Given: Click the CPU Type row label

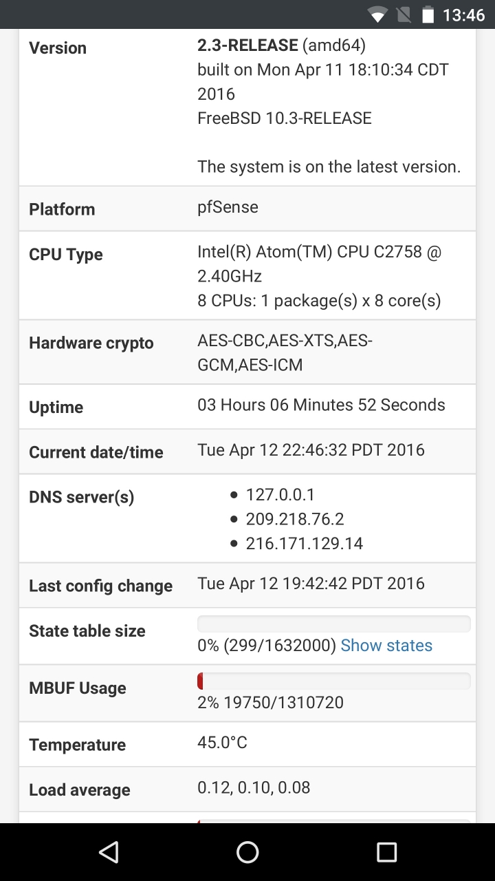Looking at the screenshot, I should click(x=66, y=255).
